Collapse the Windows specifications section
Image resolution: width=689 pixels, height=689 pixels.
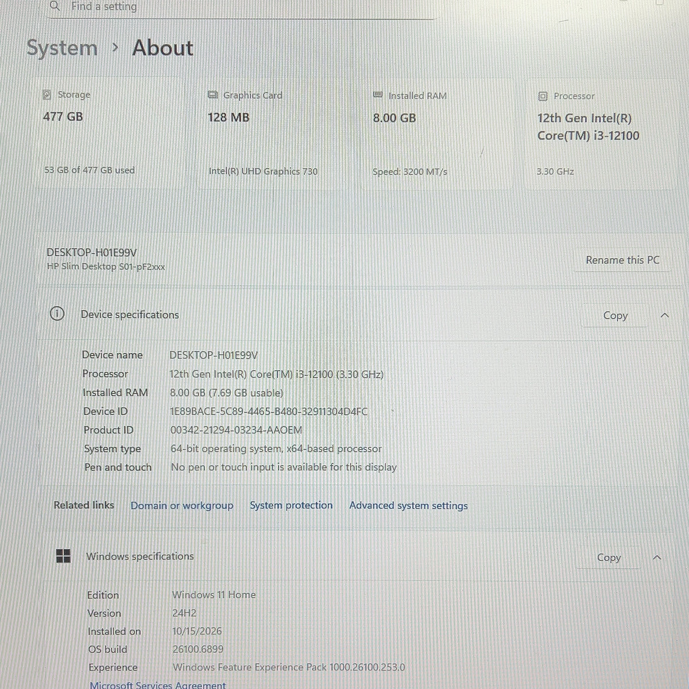(x=657, y=558)
